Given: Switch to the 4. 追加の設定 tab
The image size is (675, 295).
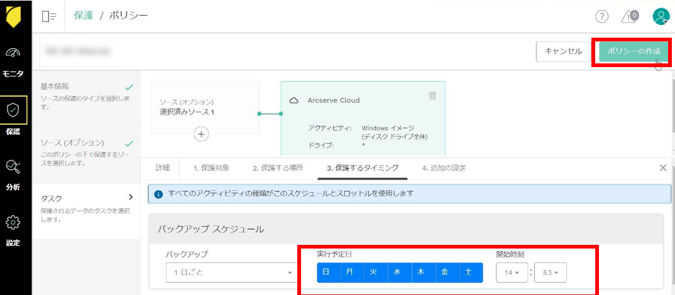Looking at the screenshot, I should pos(444,168).
